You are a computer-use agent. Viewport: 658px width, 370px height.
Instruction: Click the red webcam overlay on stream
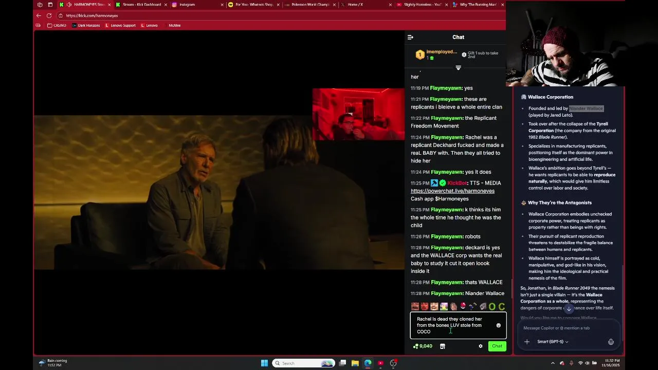358,114
